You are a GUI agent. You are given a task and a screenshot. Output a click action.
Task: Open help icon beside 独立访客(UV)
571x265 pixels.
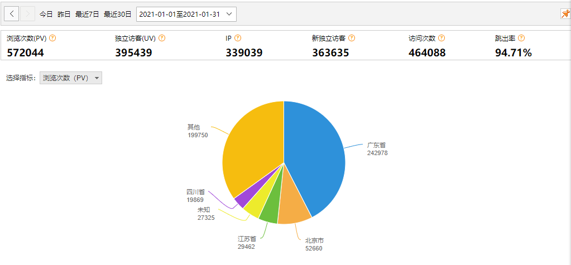162,38
